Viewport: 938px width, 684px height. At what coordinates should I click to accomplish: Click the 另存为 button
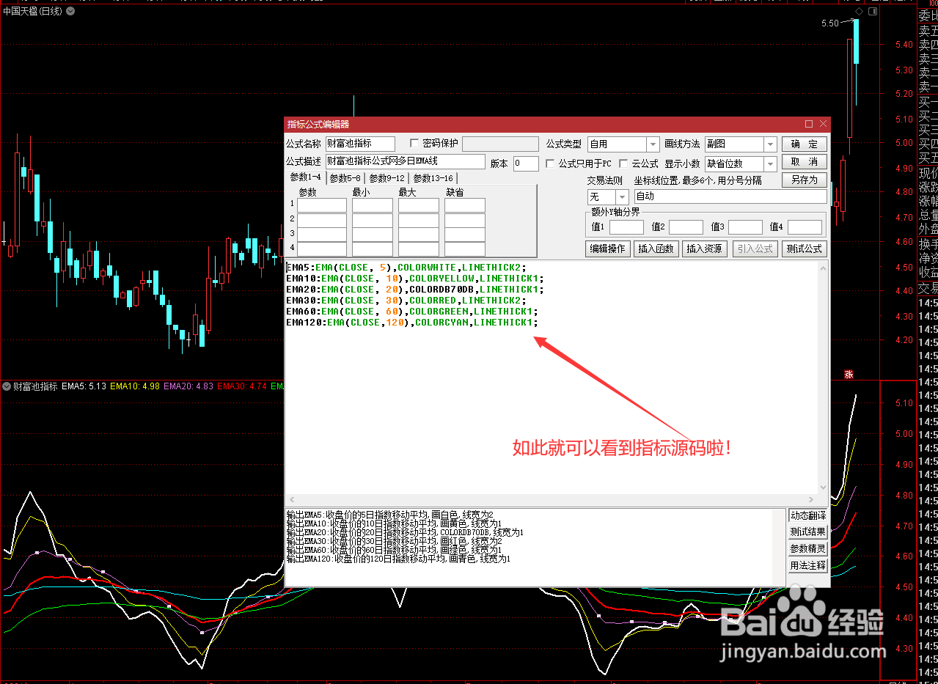click(x=805, y=180)
